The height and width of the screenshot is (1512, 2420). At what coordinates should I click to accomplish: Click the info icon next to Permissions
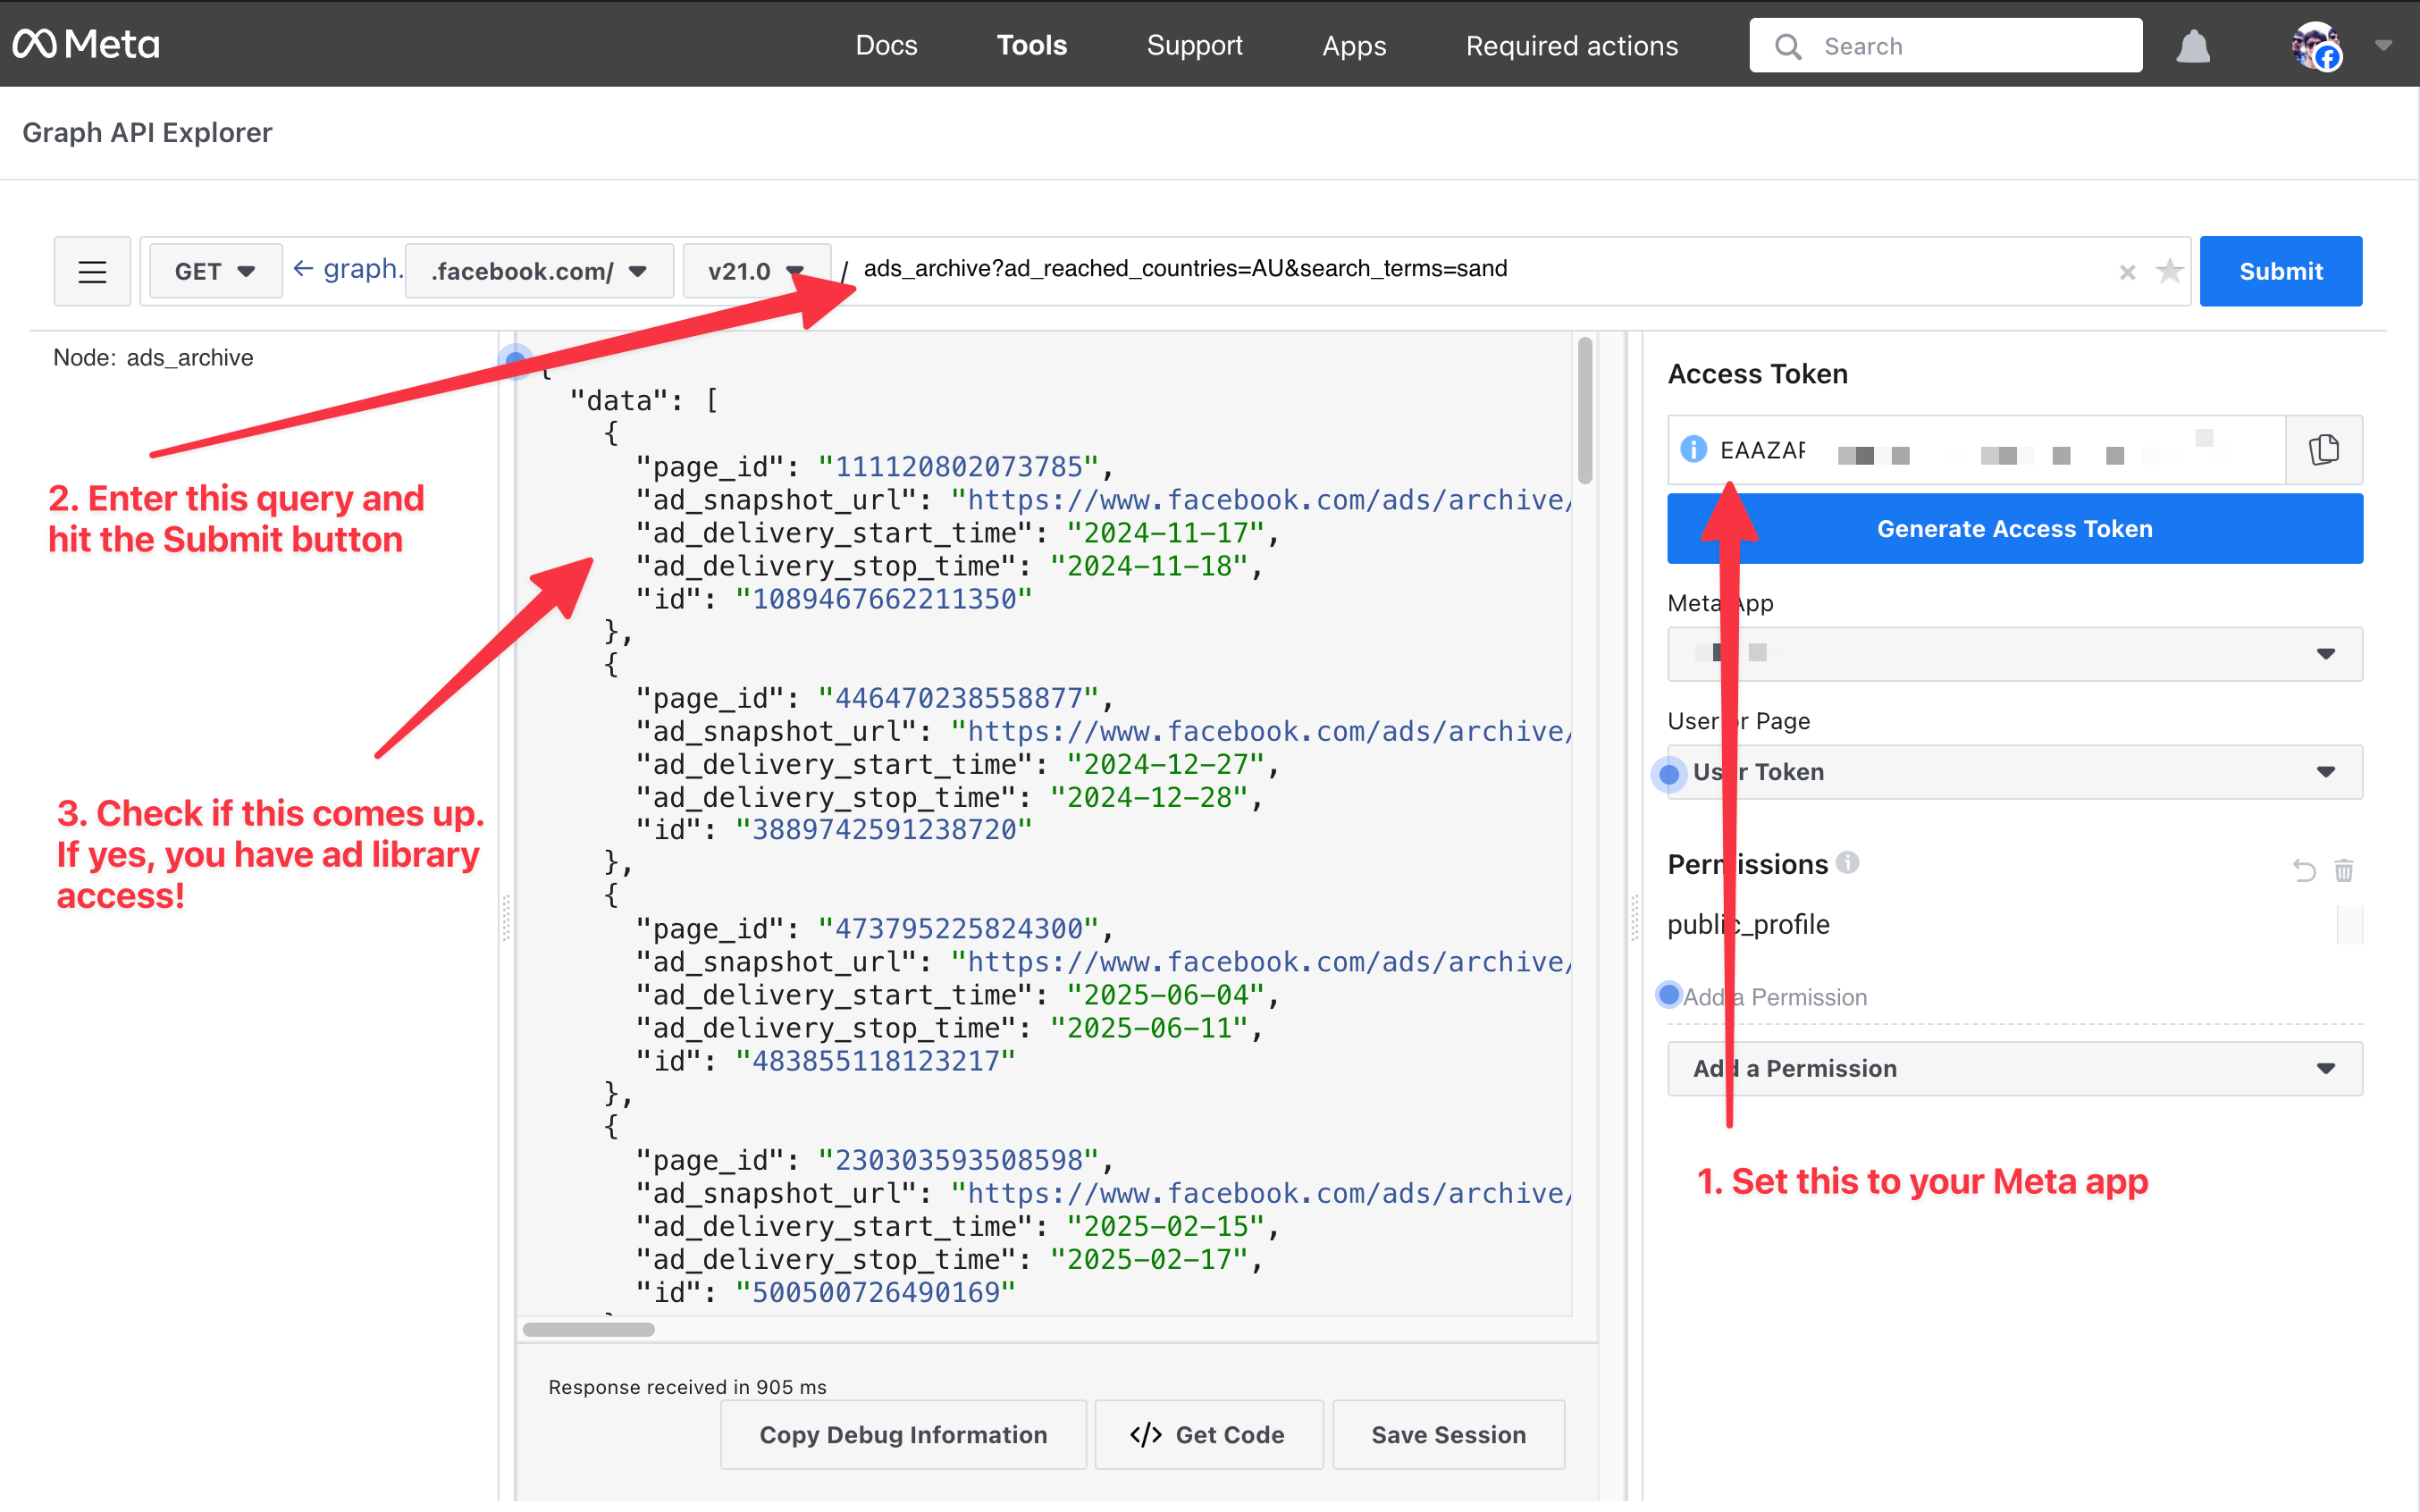(1848, 863)
